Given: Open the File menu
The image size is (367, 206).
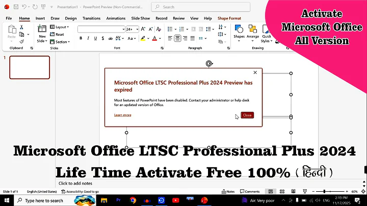Looking at the screenshot, I should (9, 18).
